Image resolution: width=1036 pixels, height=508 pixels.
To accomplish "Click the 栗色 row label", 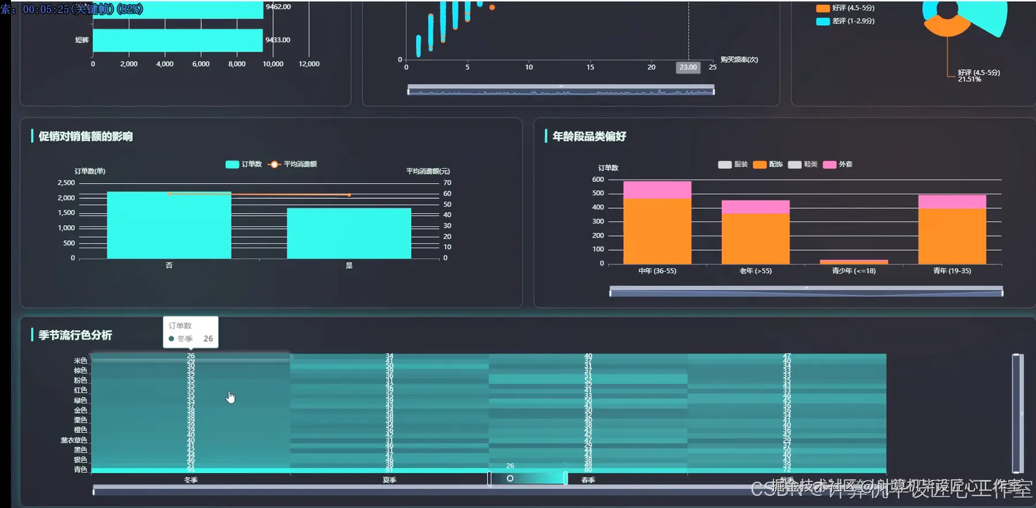I will pyautogui.click(x=81, y=420).
